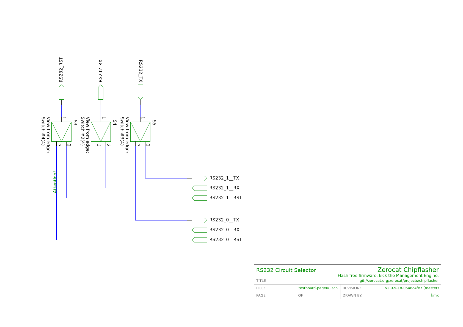Click the S4 reference designator

pyautogui.click(x=115, y=123)
